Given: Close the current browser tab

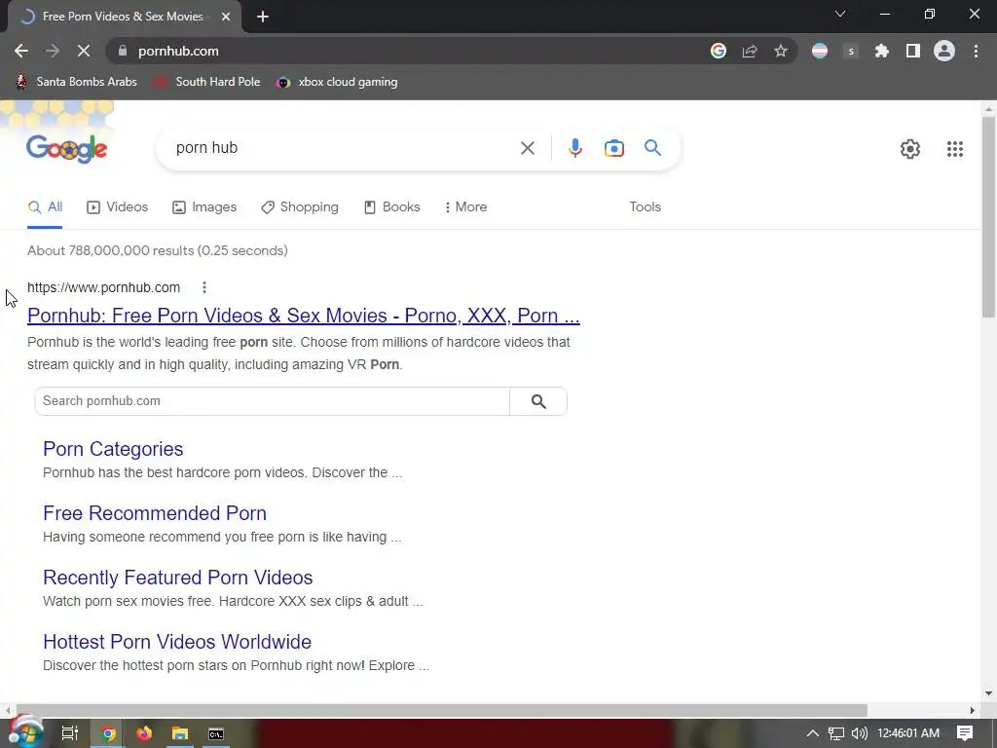Looking at the screenshot, I should tap(226, 17).
